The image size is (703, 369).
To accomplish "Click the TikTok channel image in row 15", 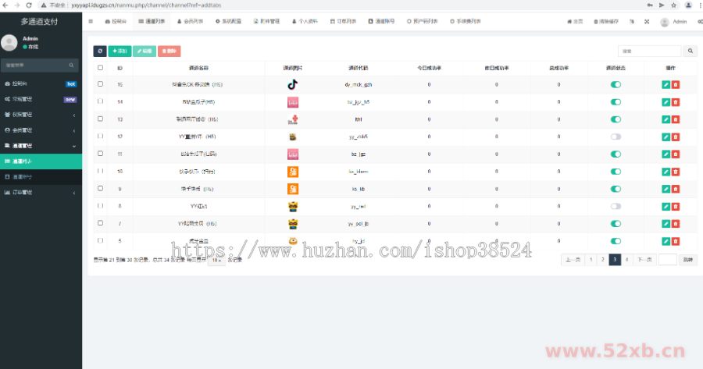I will 293,84.
